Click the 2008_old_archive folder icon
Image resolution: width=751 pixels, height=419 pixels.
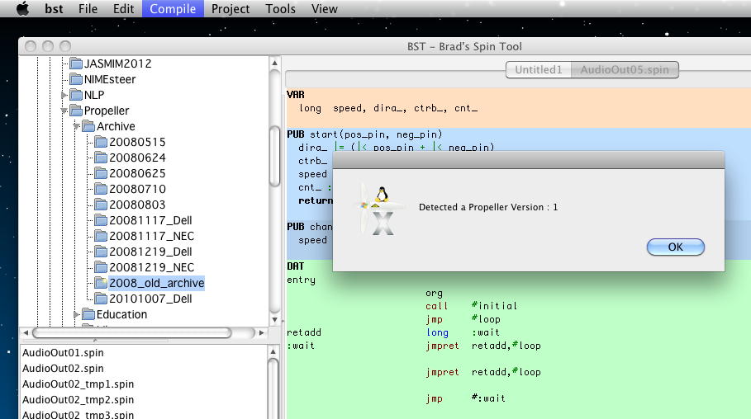[x=102, y=283]
